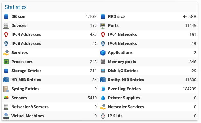Click the IPv4 Networks count 161

click(193, 35)
